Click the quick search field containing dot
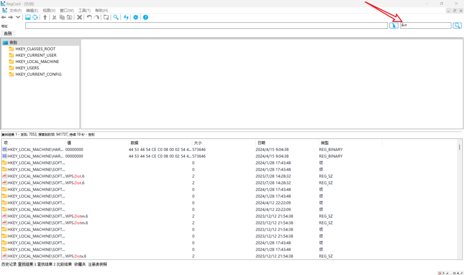Screen dimensions: 464x275 tap(426, 26)
